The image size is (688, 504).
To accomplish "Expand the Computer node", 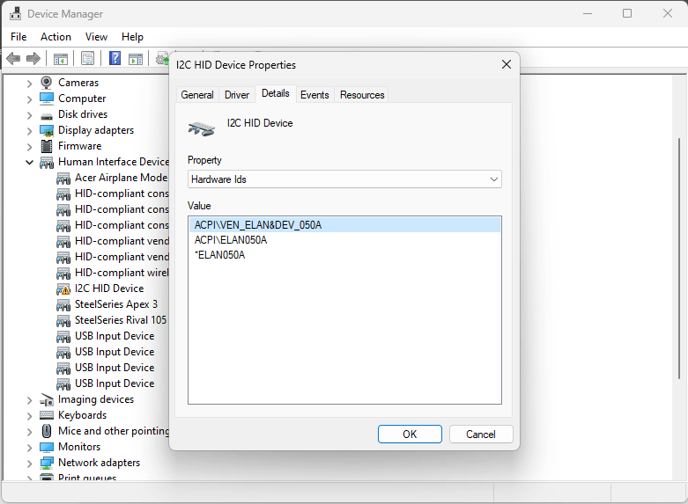I will 29,99.
